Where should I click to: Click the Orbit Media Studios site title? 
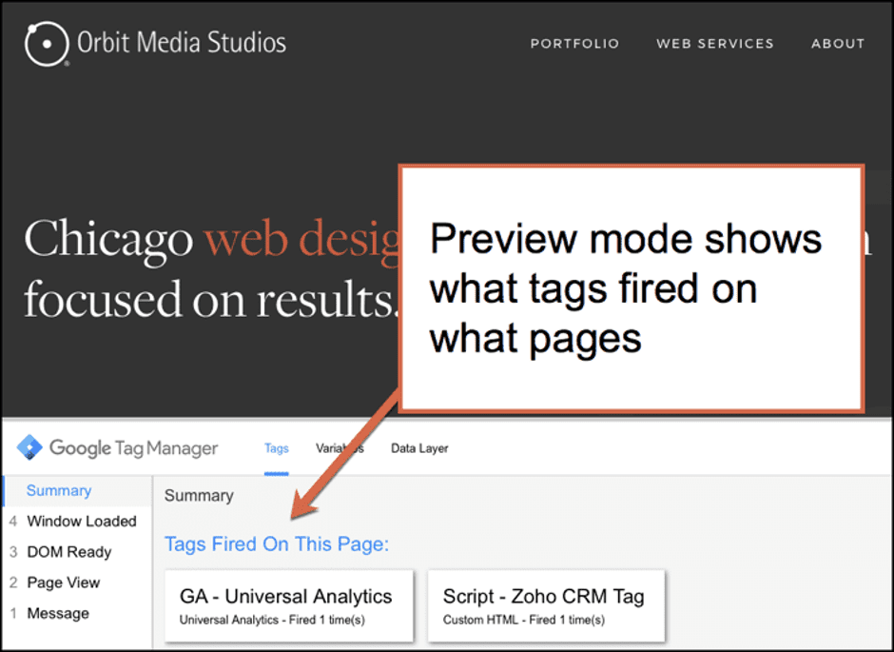(x=182, y=43)
